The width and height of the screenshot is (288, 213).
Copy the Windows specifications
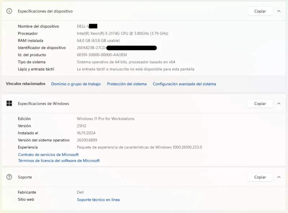[x=260, y=103]
